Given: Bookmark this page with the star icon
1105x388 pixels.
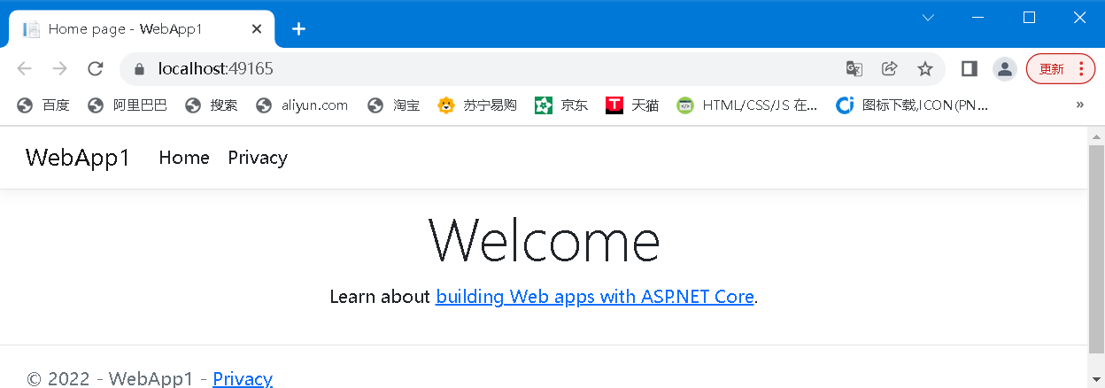Looking at the screenshot, I should coord(924,69).
